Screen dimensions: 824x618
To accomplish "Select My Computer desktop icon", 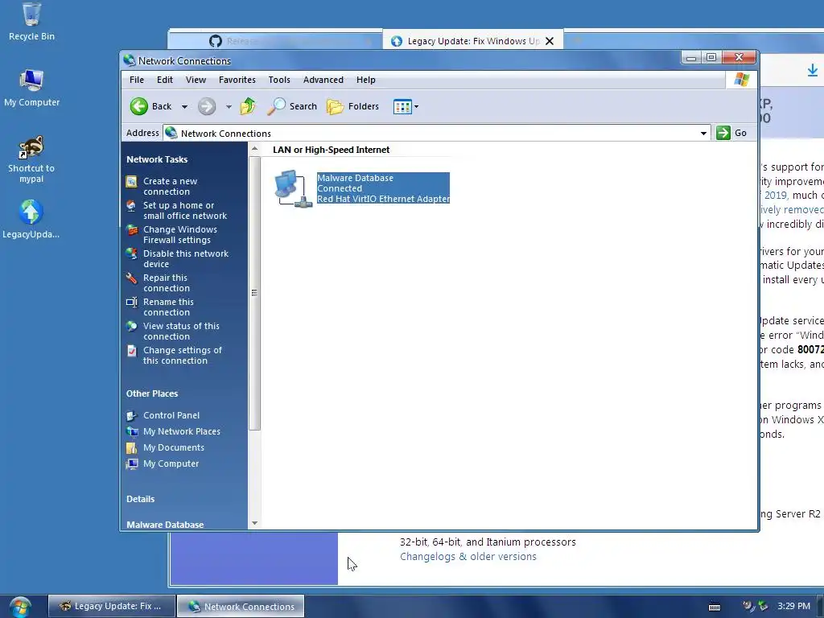I will pos(31,89).
